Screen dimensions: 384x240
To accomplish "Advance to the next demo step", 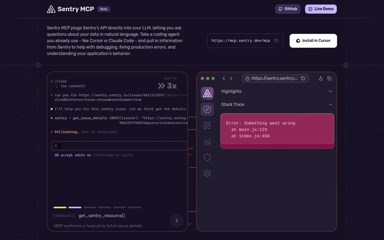I will coord(177,220).
